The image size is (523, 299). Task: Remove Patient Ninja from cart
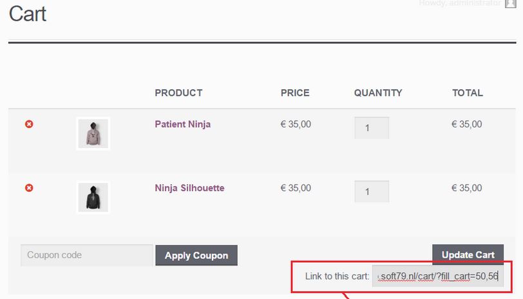pos(29,124)
